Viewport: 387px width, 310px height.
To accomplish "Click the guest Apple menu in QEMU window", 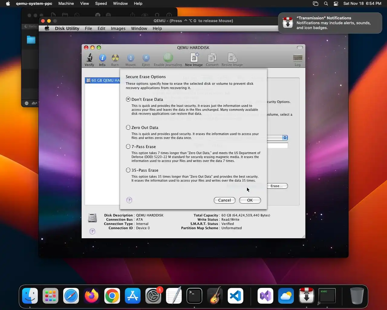I will click(47, 28).
